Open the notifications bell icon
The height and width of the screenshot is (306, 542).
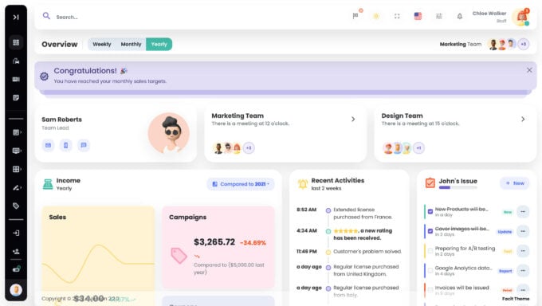pos(460,16)
